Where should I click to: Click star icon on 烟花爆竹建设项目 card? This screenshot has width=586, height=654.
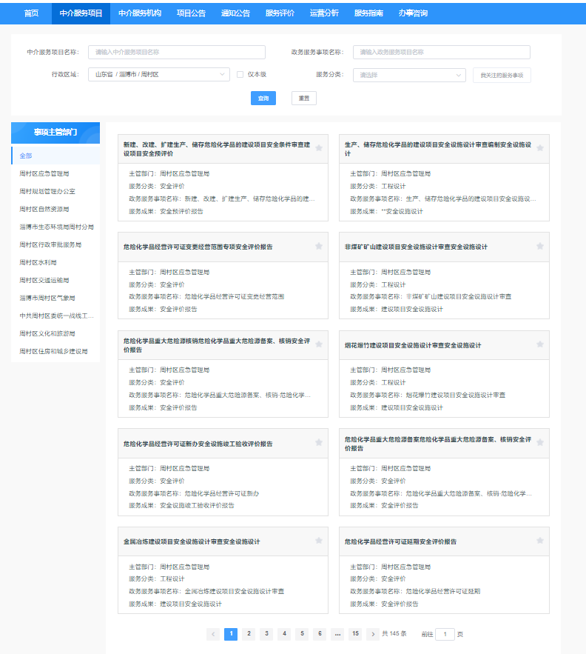[x=540, y=344]
